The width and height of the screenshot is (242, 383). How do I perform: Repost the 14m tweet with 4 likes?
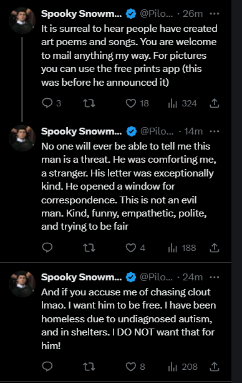click(89, 248)
